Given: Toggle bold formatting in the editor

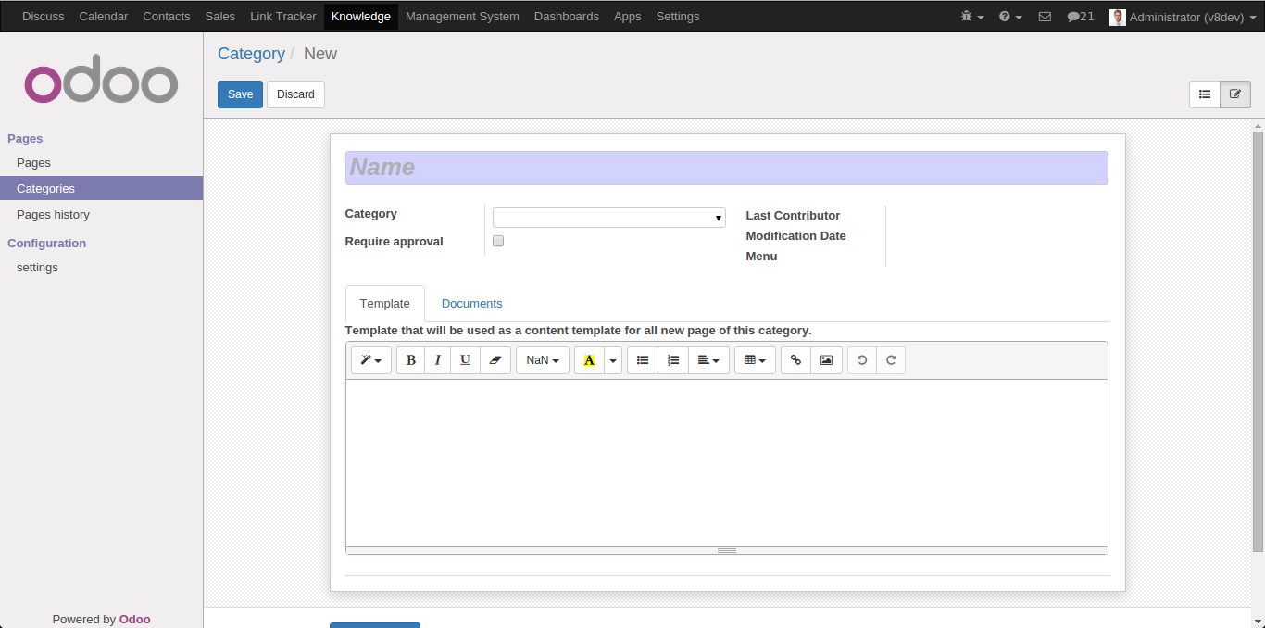Looking at the screenshot, I should (x=411, y=360).
